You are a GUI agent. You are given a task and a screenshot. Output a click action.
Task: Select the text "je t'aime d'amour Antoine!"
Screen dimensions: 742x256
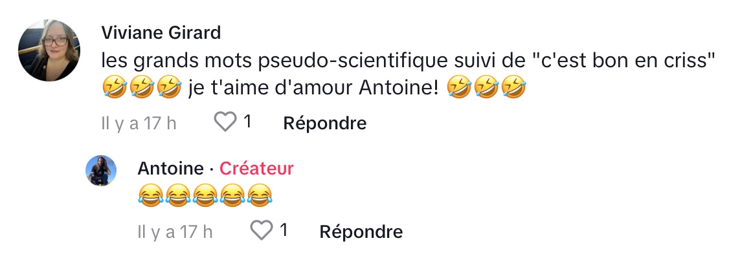click(x=314, y=88)
